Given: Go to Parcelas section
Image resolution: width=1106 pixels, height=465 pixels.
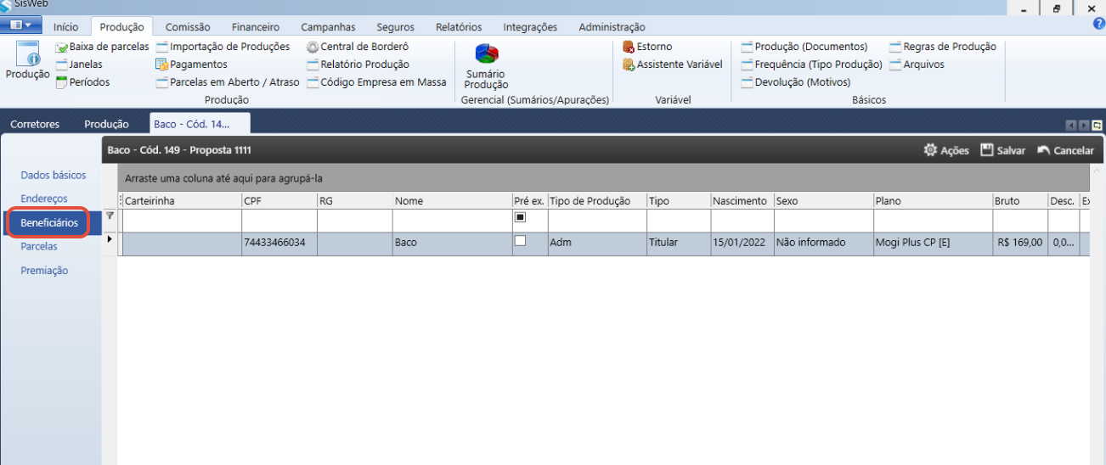Looking at the screenshot, I should click(x=39, y=246).
